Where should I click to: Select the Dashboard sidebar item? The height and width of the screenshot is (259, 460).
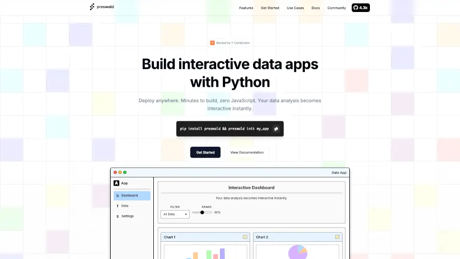coord(132,196)
